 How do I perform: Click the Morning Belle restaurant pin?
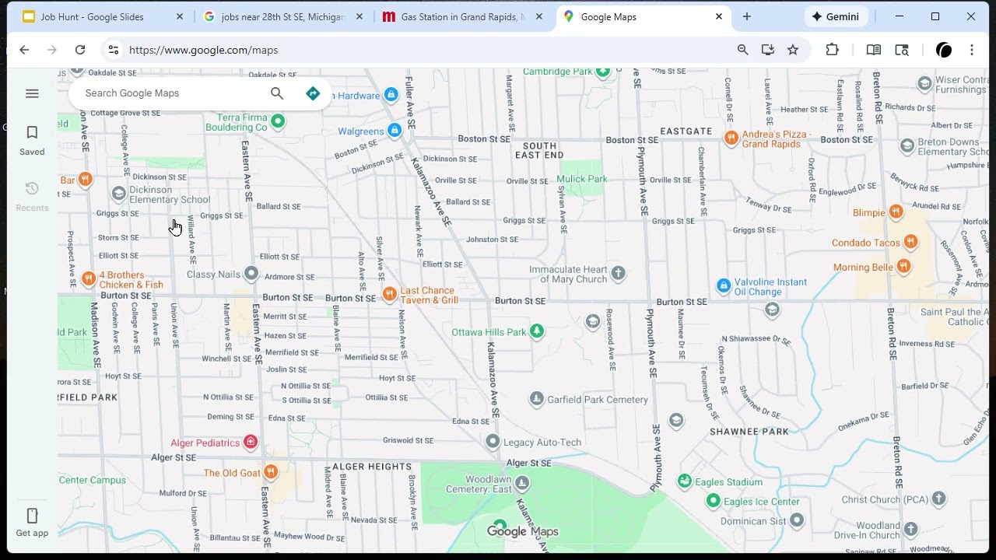point(903,267)
